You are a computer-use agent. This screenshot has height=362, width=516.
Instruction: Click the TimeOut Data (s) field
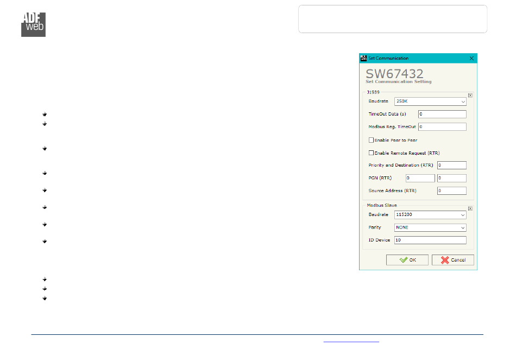(442, 114)
